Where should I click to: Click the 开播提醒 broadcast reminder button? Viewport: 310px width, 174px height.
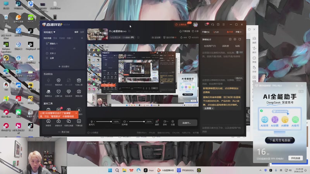[184, 31]
